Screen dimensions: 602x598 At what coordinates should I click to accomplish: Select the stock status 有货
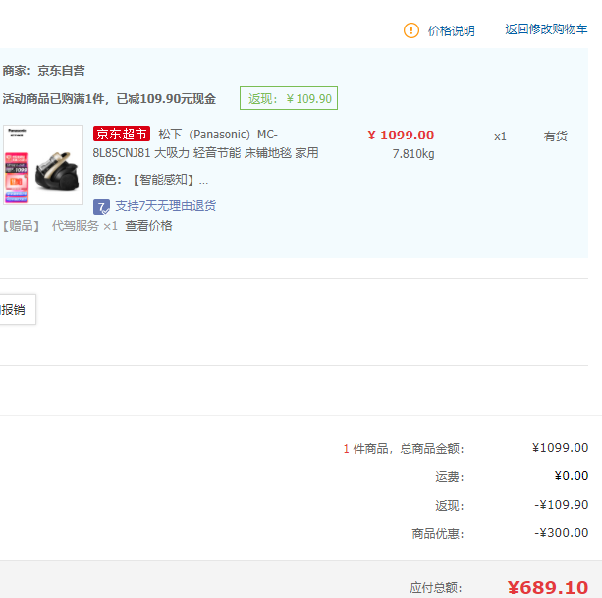tap(555, 136)
